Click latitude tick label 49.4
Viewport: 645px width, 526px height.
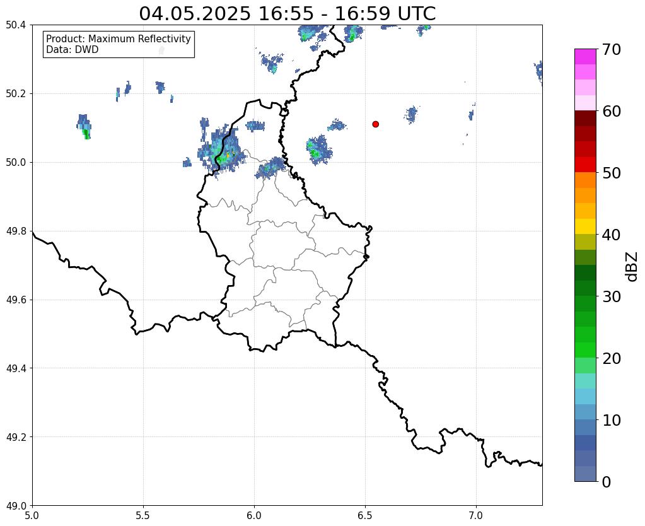(16, 368)
